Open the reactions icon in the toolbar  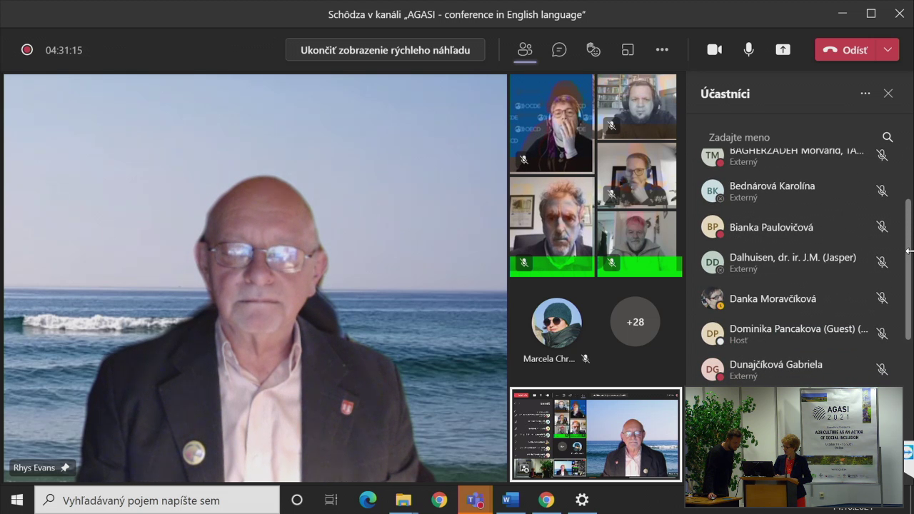(x=593, y=50)
